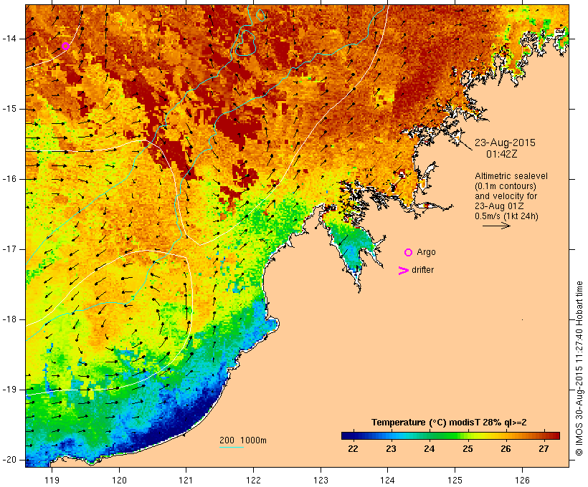Click the colorbar tick label 26

point(506,449)
